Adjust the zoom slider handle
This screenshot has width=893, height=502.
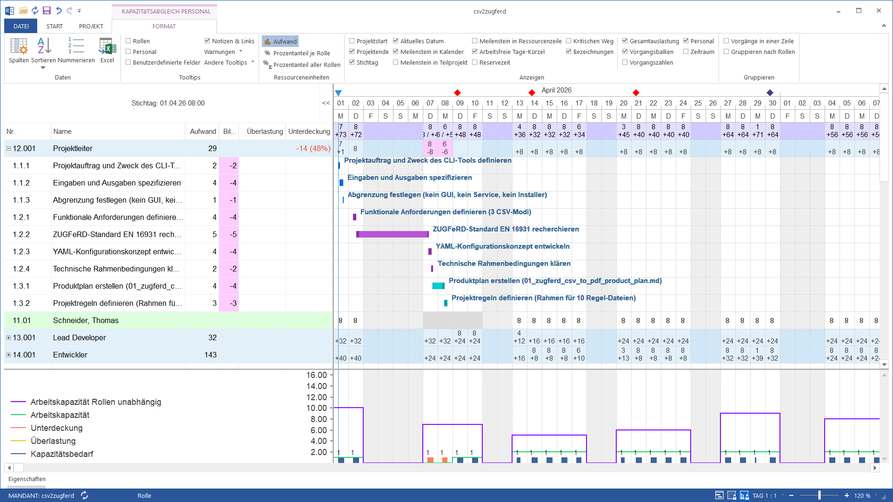[820, 495]
